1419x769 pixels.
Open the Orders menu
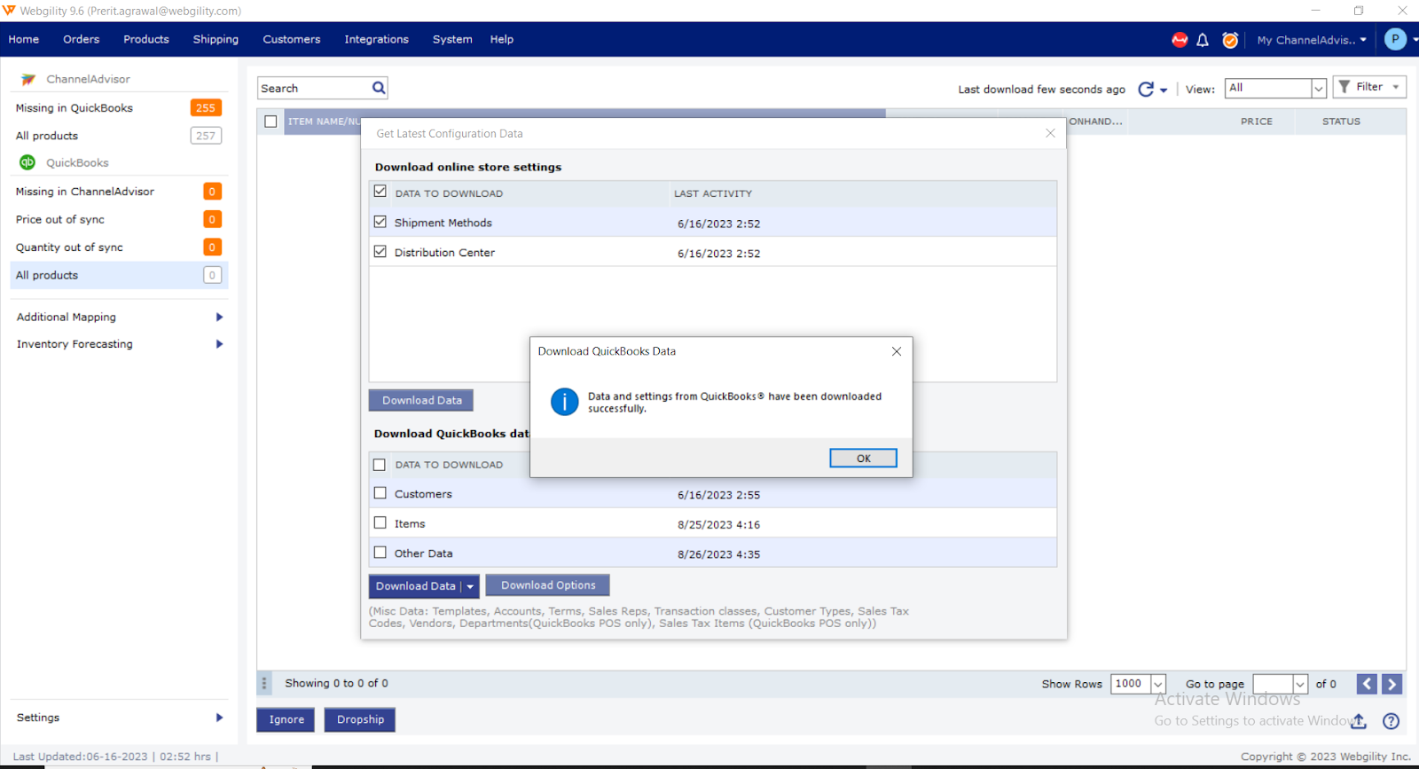point(81,39)
